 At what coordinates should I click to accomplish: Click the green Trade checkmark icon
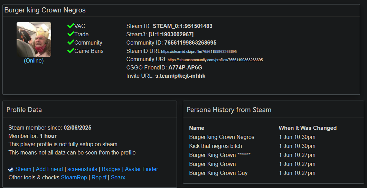pyautogui.click(x=71, y=34)
